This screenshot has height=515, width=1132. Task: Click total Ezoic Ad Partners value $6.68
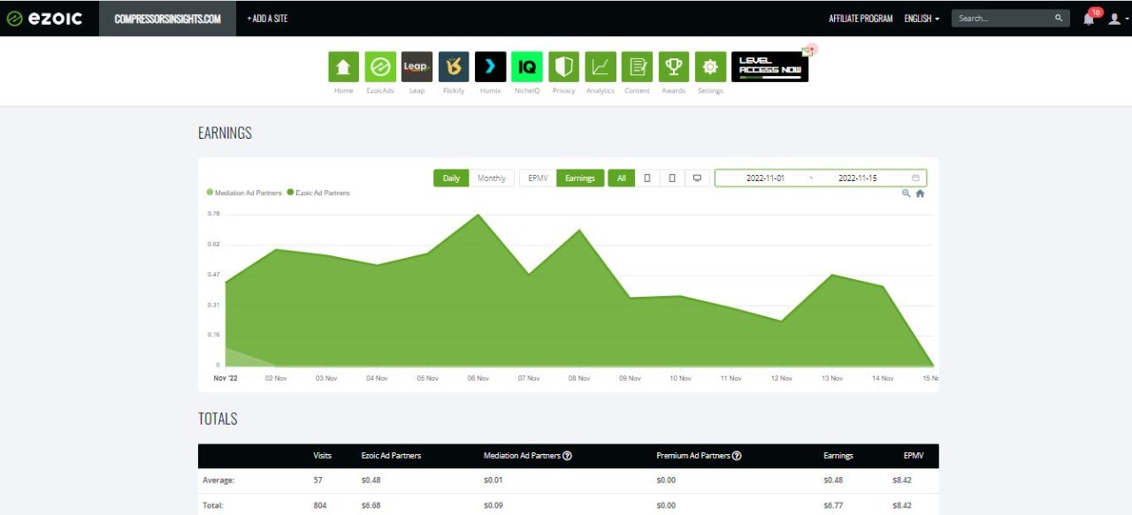372,505
